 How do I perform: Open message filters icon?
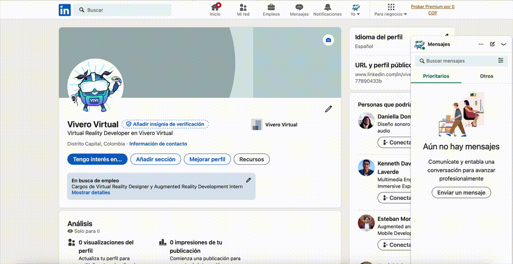click(501, 60)
